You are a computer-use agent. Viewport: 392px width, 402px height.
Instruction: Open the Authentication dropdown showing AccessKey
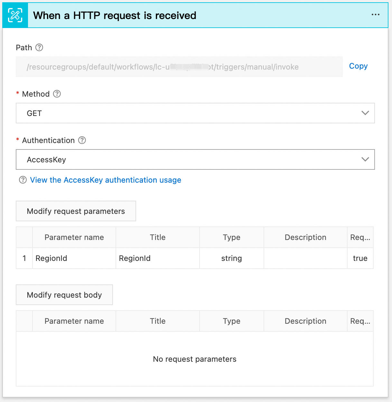tap(195, 159)
